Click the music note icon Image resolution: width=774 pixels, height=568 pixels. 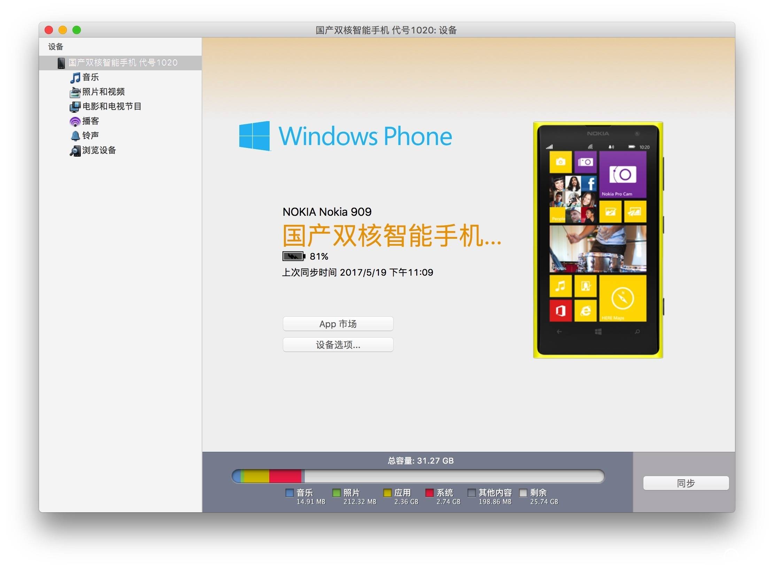[x=75, y=78]
